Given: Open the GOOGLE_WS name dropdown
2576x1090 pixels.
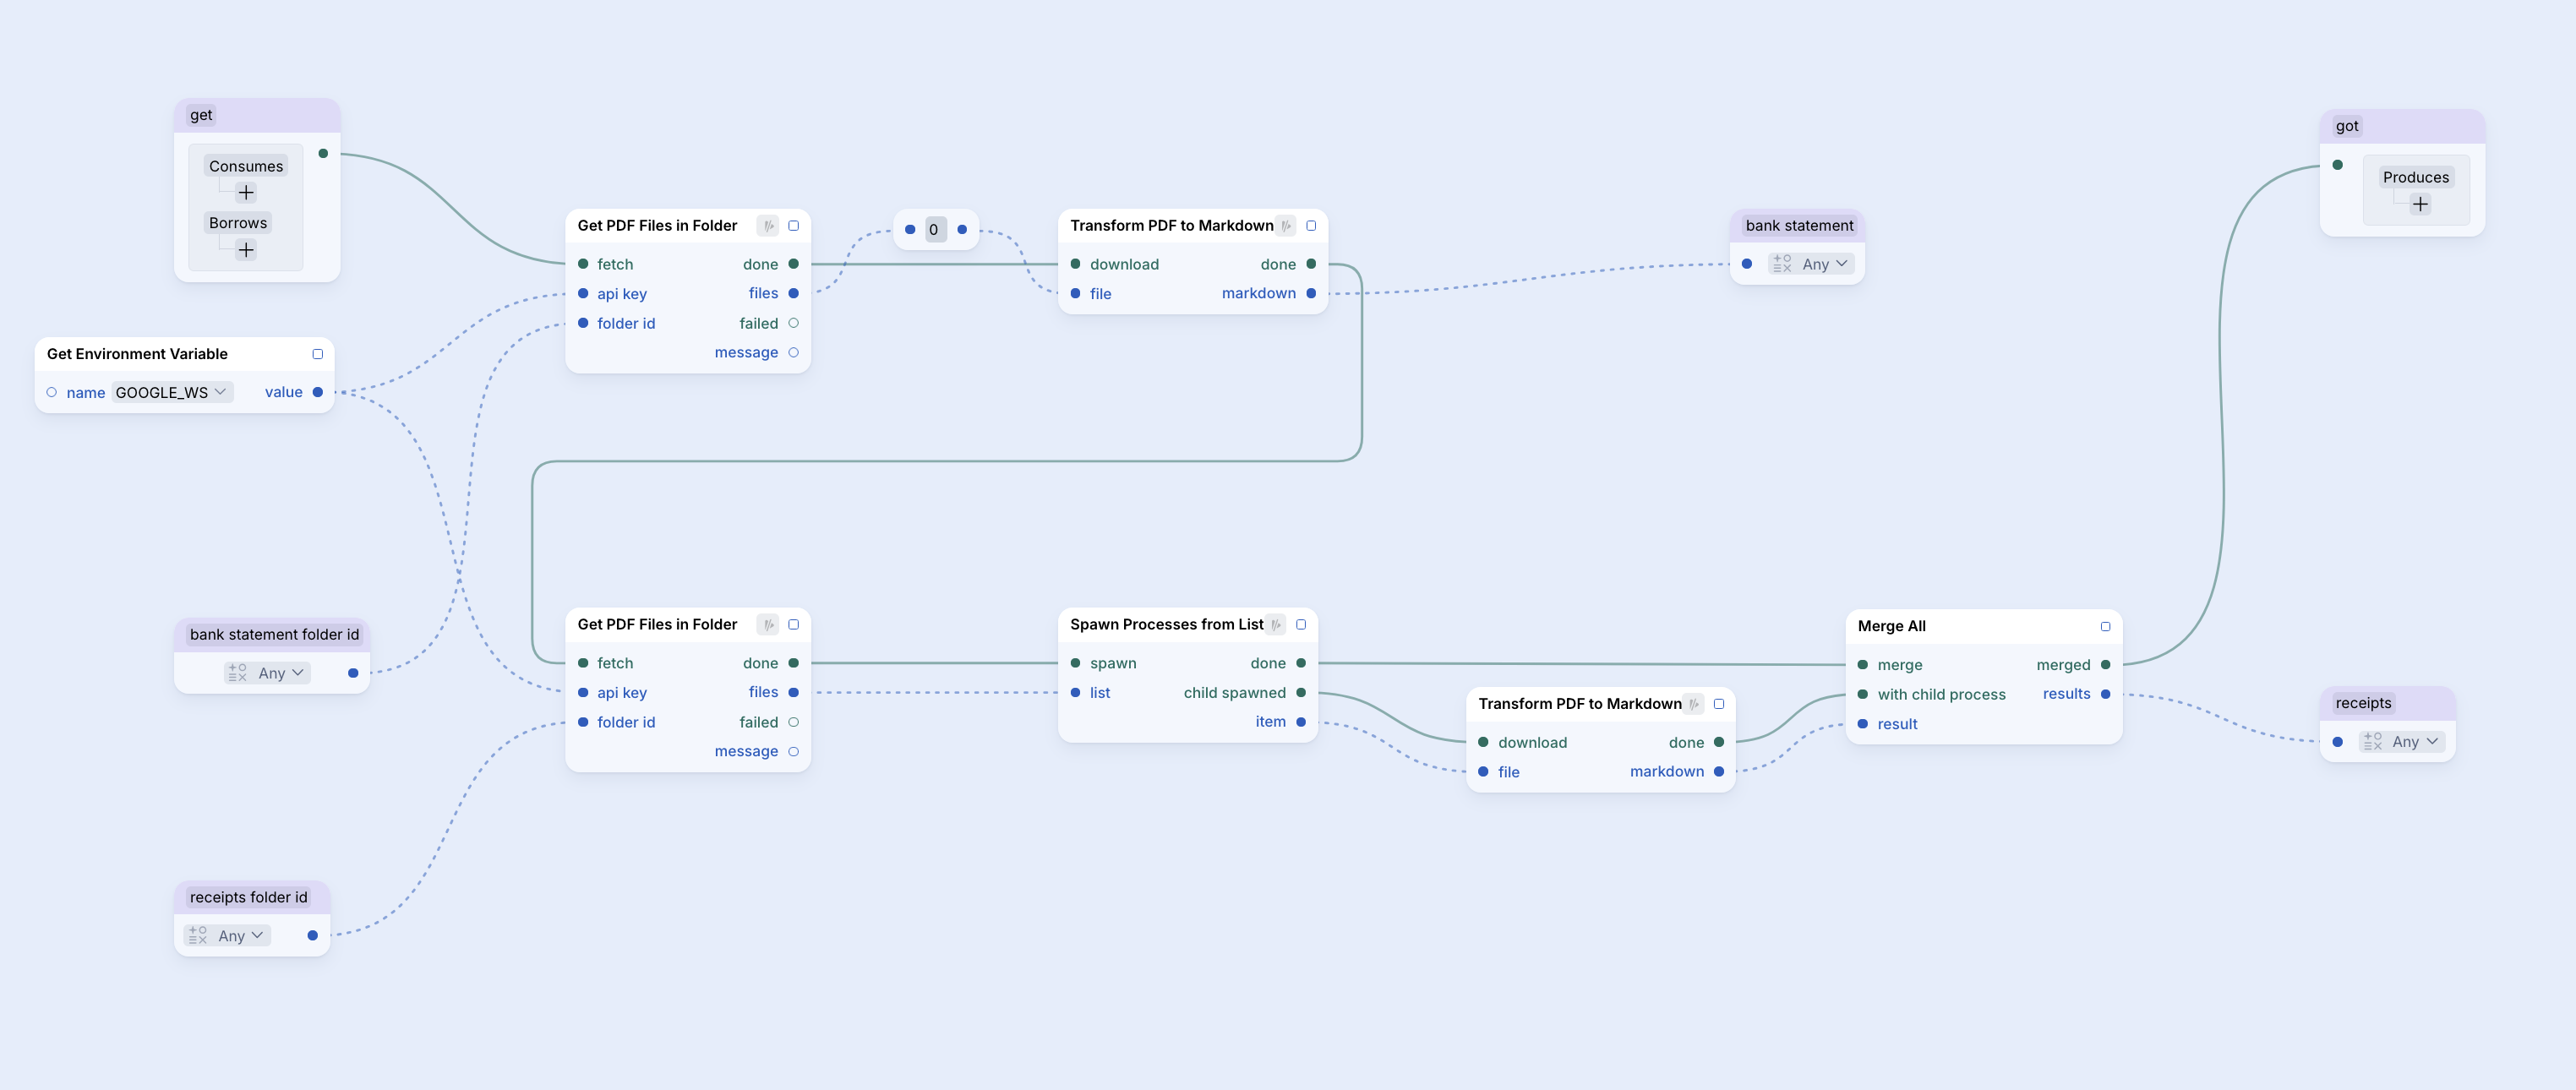Looking at the screenshot, I should click(x=171, y=393).
